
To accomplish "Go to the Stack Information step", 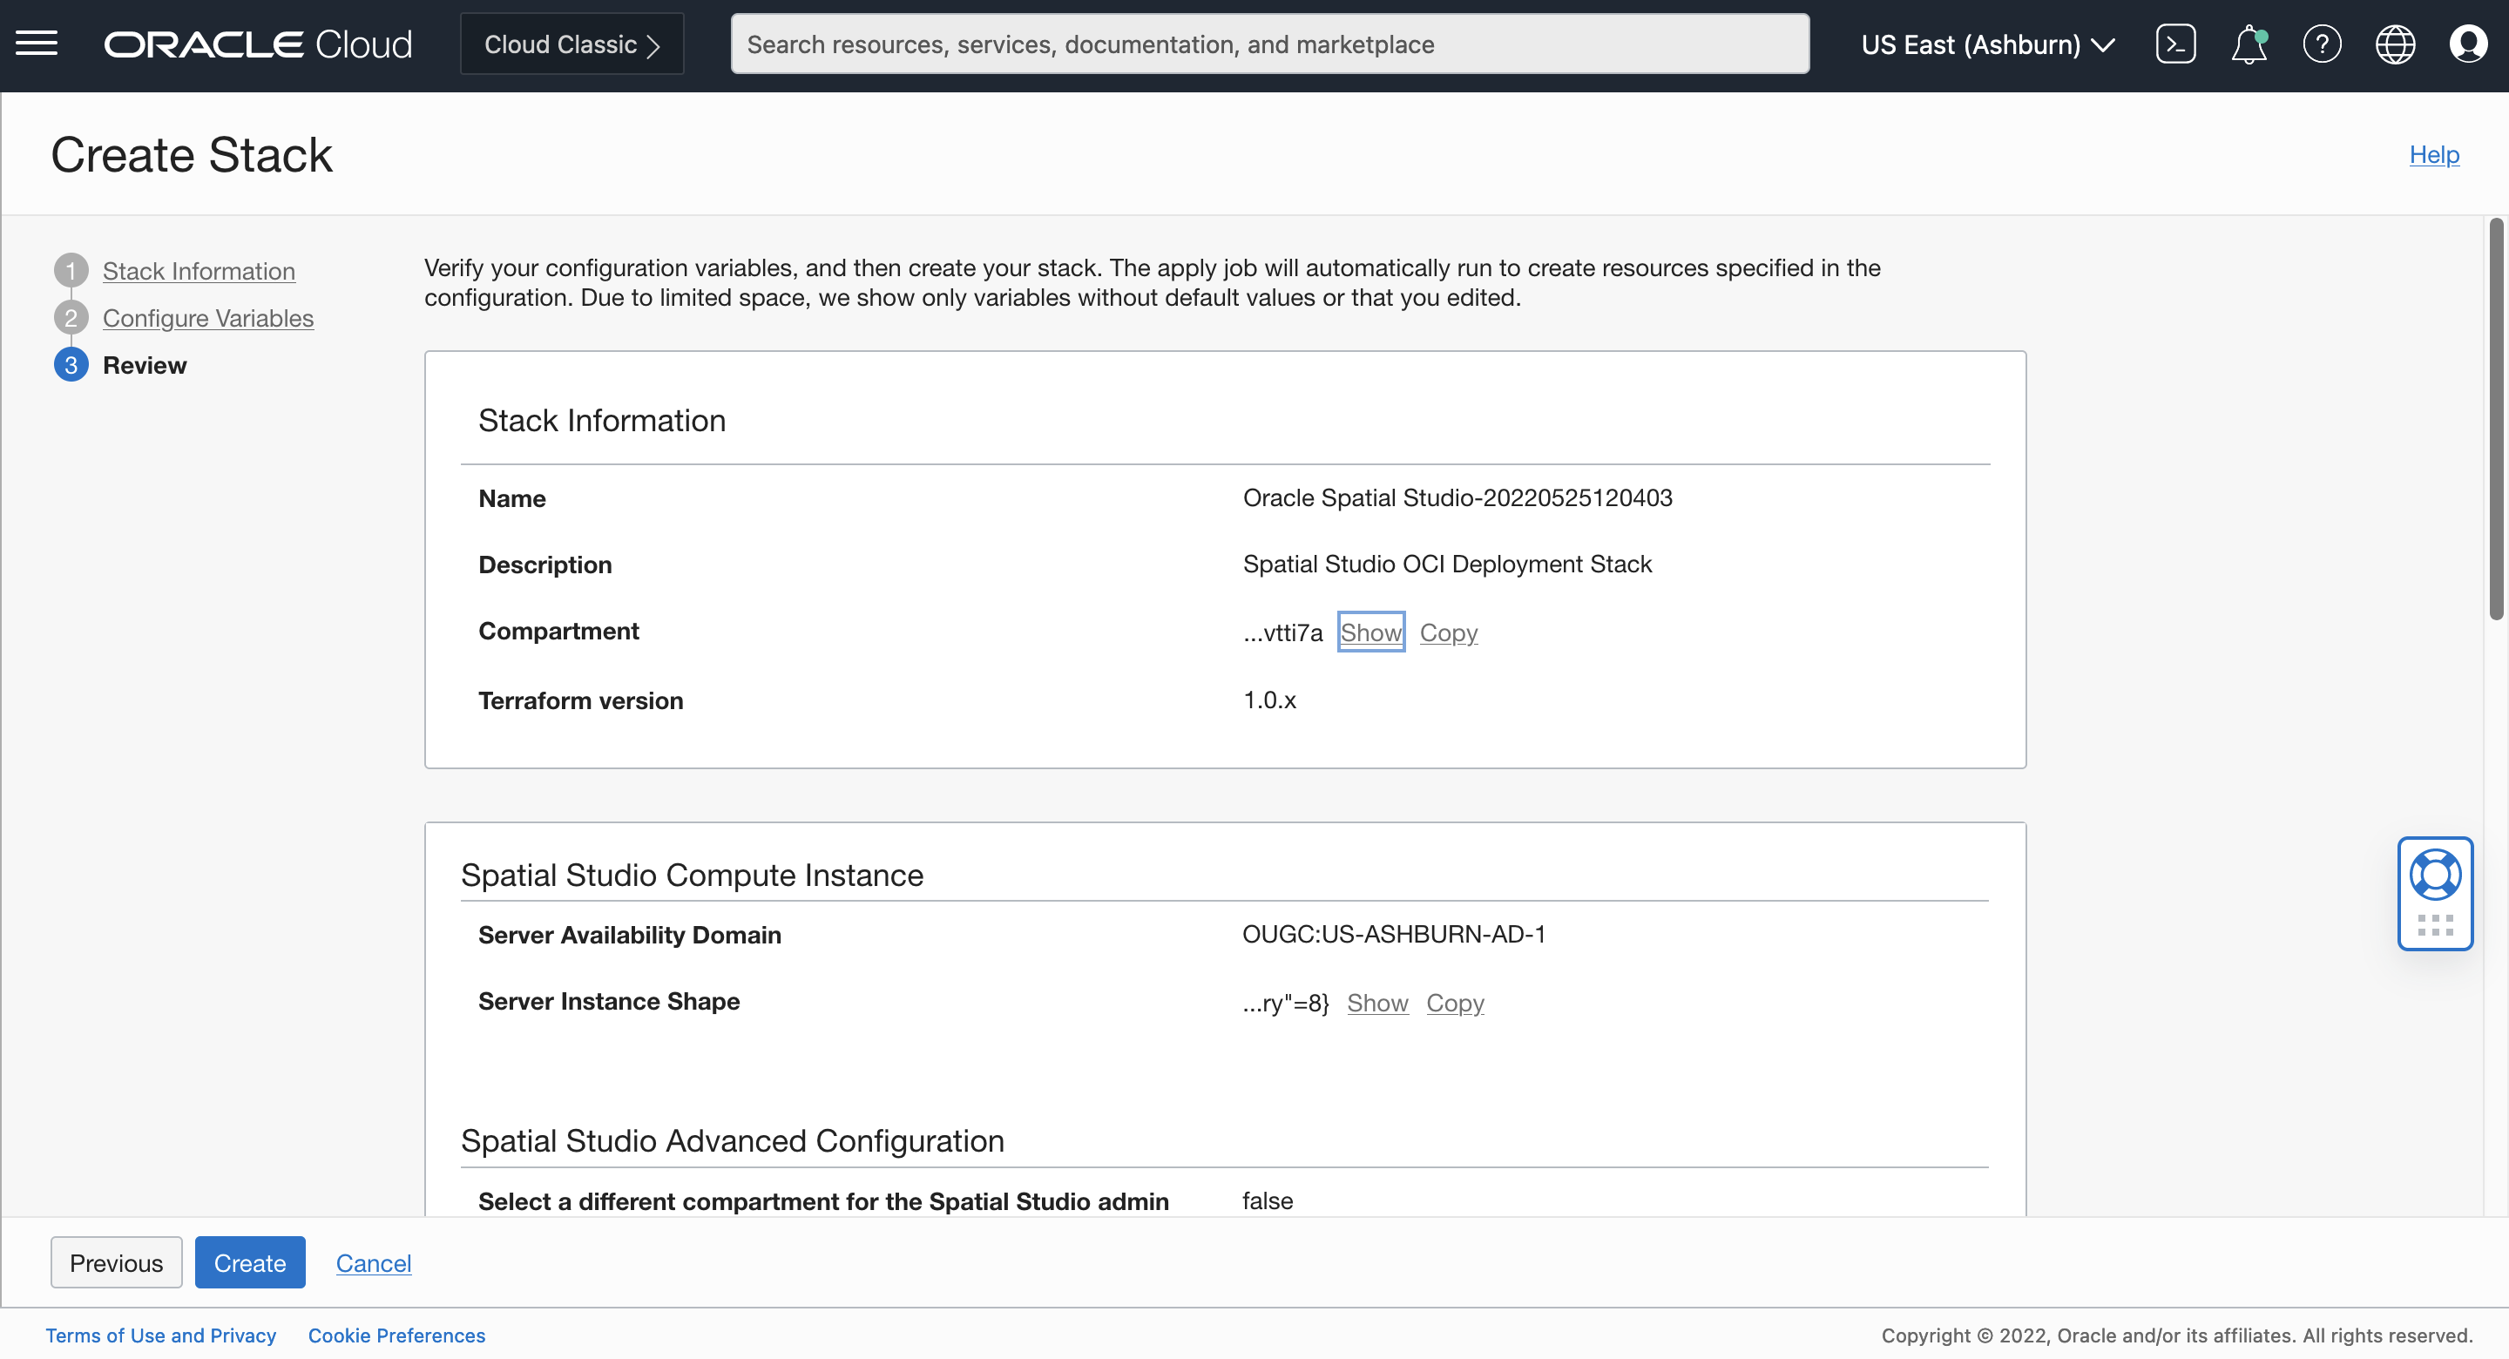I will (x=199, y=271).
